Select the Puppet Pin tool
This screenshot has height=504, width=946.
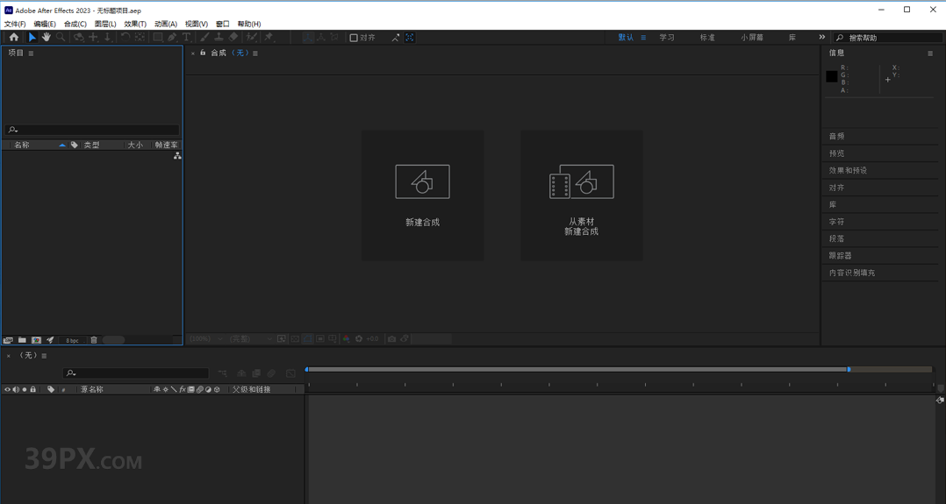pyautogui.click(x=269, y=38)
